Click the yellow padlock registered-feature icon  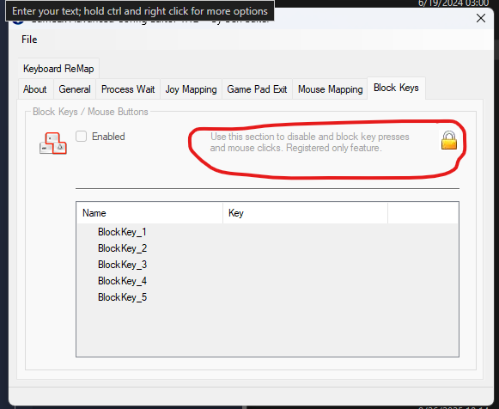tap(449, 140)
